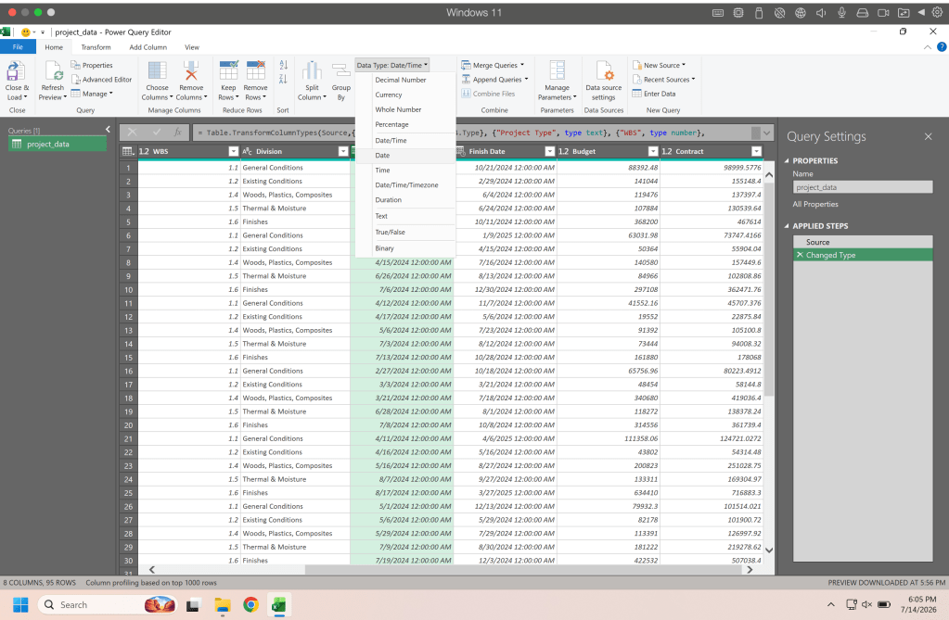The height and width of the screenshot is (620, 949).
Task: Click the fx formula icon
Action: (x=177, y=132)
